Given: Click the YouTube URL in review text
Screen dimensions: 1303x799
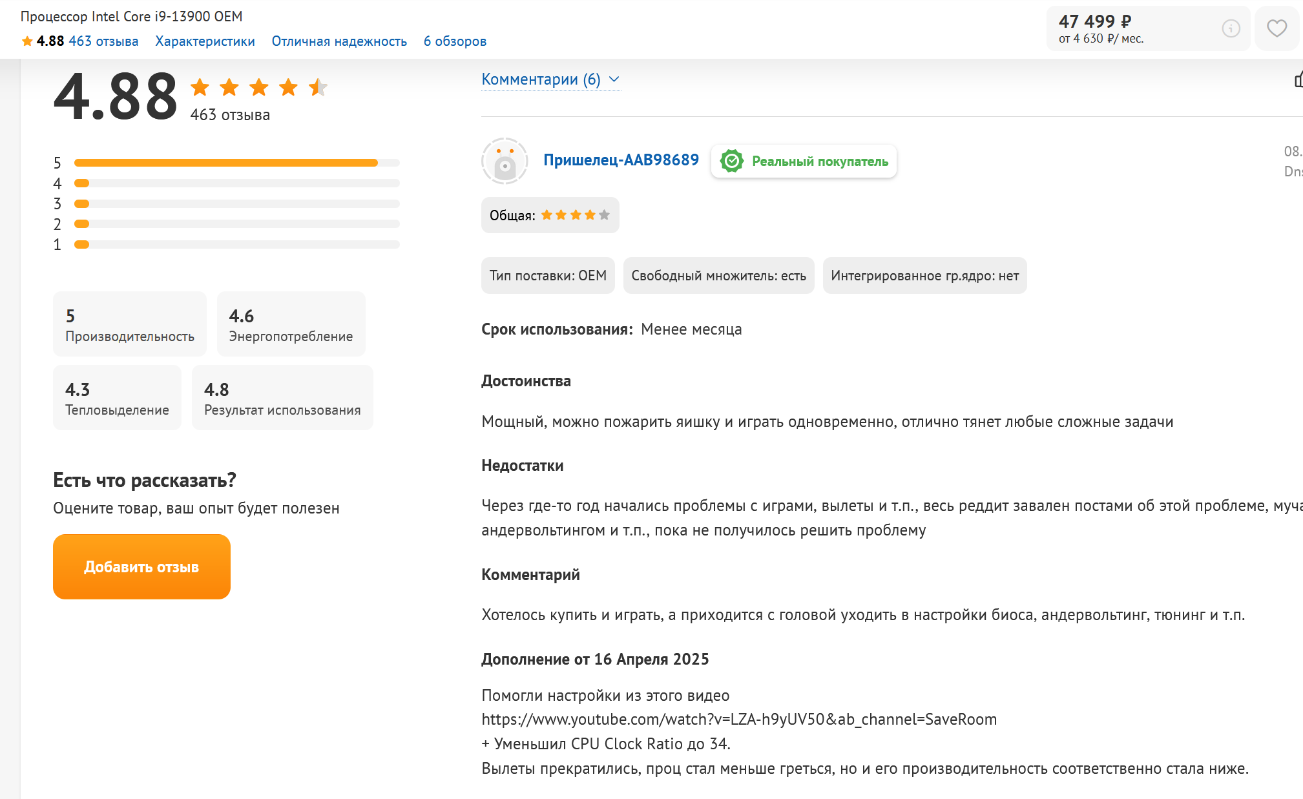Looking at the screenshot, I should 739,720.
